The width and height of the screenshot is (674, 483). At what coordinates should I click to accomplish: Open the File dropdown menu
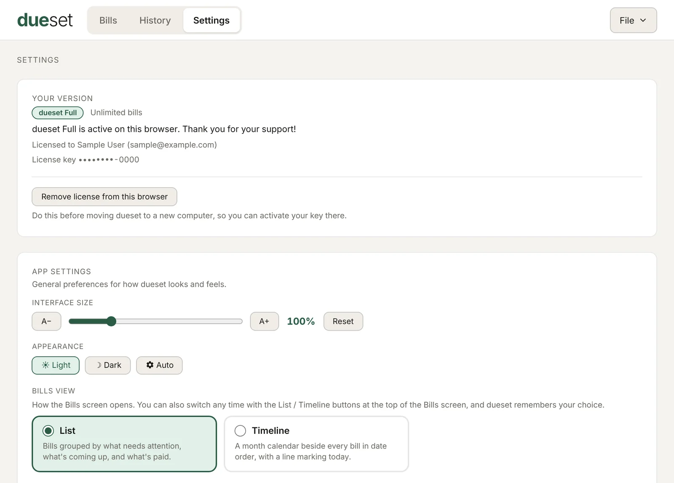click(633, 20)
